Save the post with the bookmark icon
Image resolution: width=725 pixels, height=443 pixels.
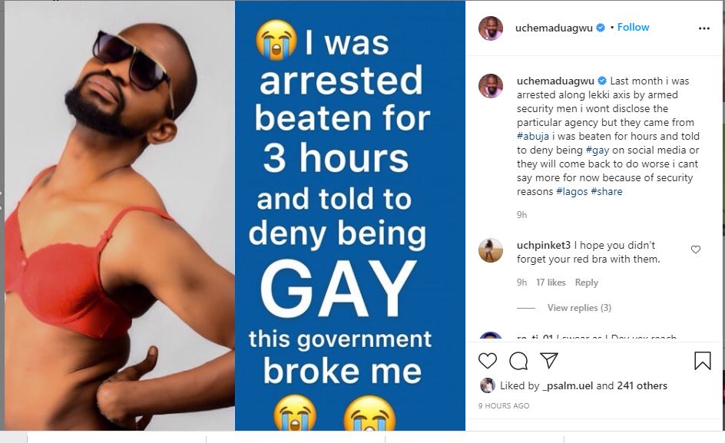coord(702,361)
